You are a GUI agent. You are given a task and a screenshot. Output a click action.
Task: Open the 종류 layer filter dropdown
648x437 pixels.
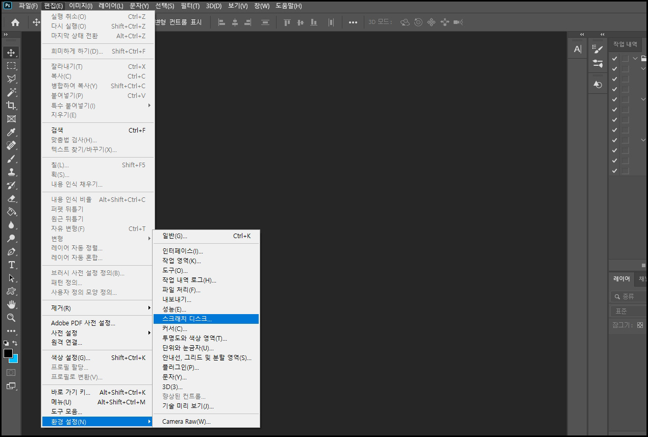pos(629,296)
